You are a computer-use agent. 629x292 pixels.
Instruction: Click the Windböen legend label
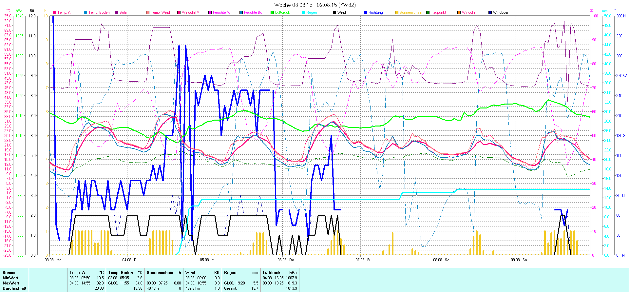pyautogui.click(x=501, y=12)
